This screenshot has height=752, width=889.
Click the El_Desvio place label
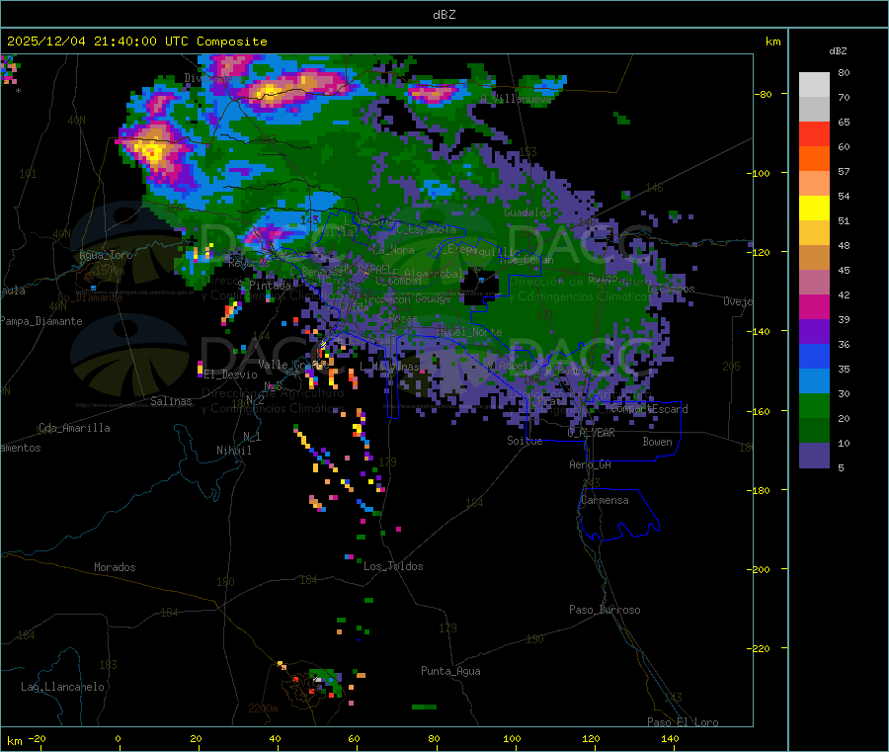(230, 375)
